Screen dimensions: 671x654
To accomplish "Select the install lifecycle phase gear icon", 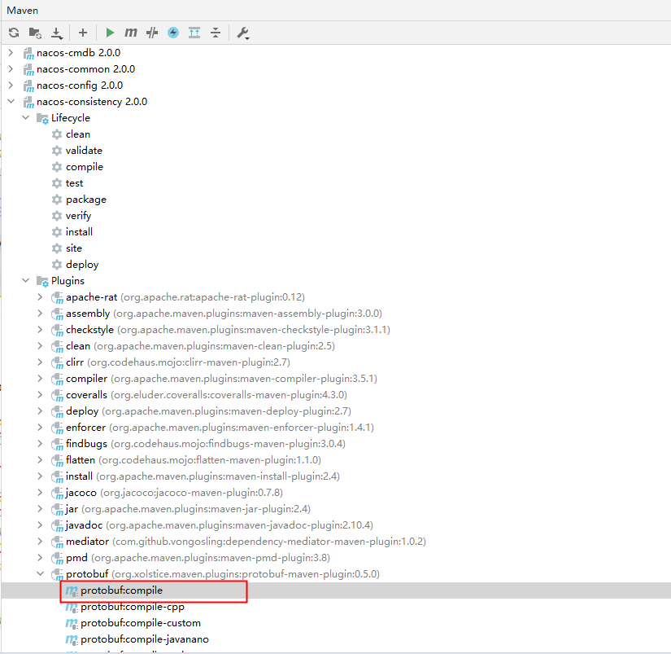I will pos(57,232).
